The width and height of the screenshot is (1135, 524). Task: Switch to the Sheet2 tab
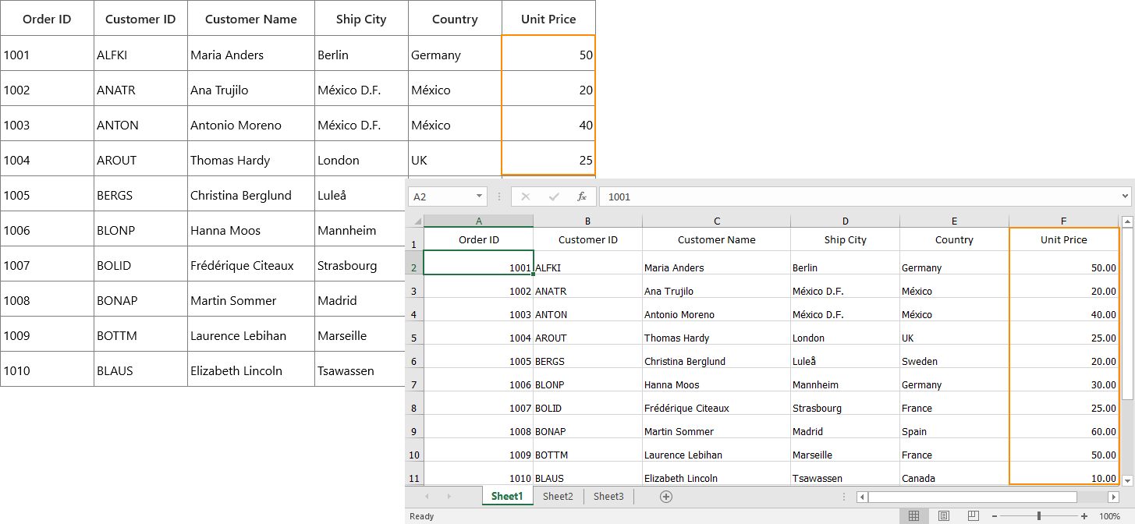[558, 496]
